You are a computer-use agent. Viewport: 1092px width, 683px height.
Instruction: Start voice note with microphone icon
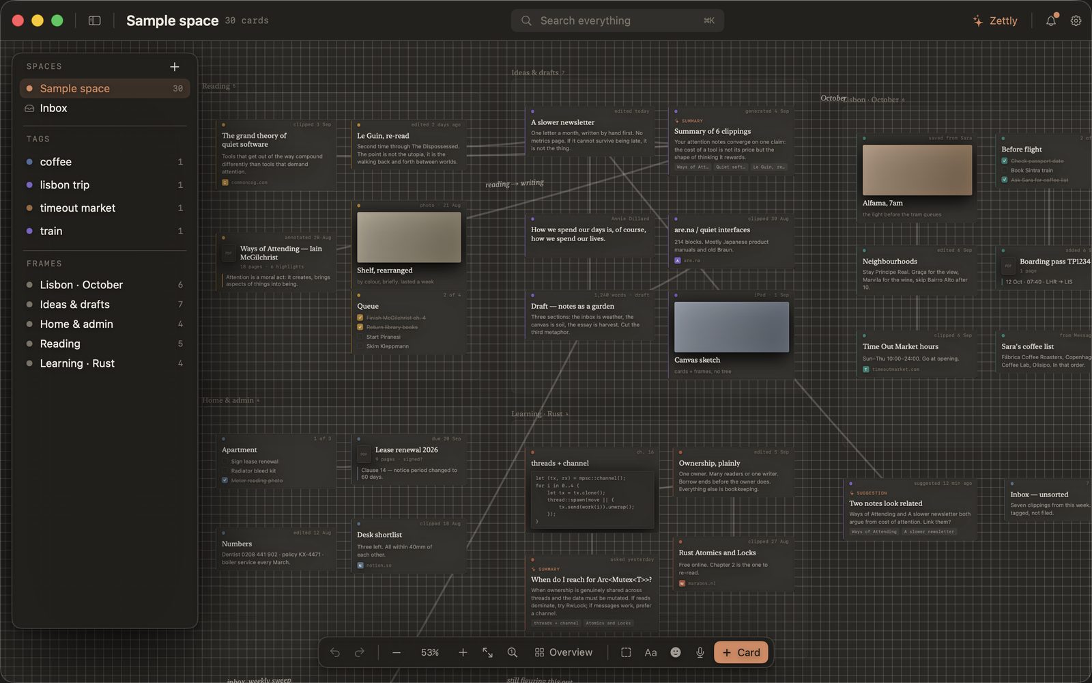(700, 652)
